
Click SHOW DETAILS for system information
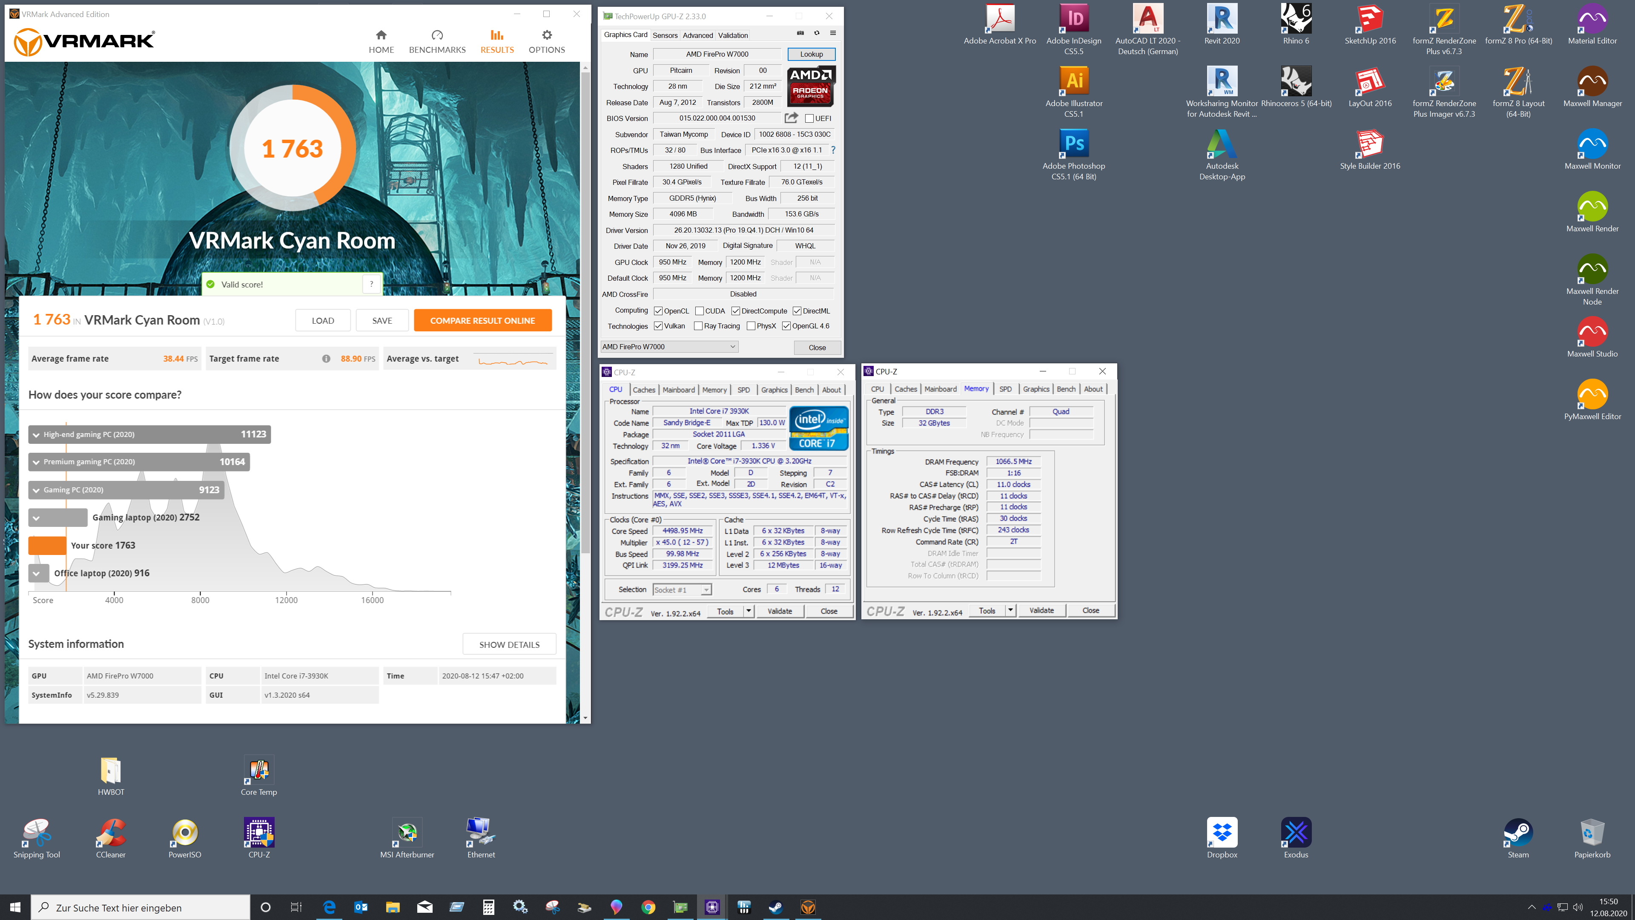[509, 644]
